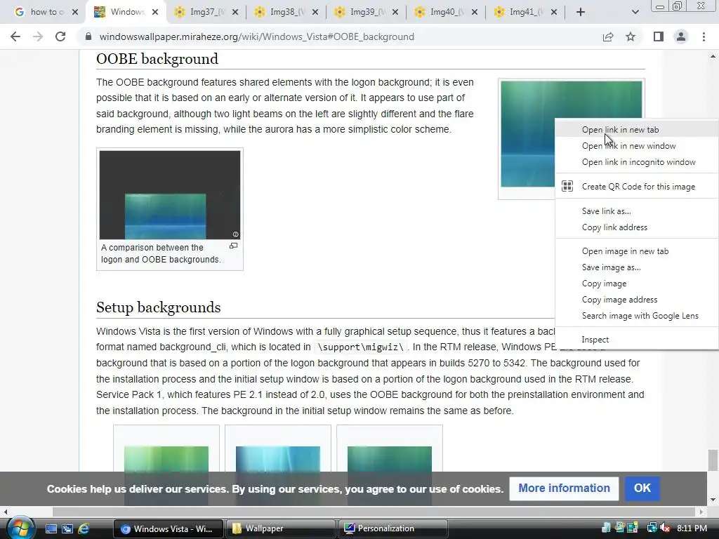View site security lock info

point(88,36)
